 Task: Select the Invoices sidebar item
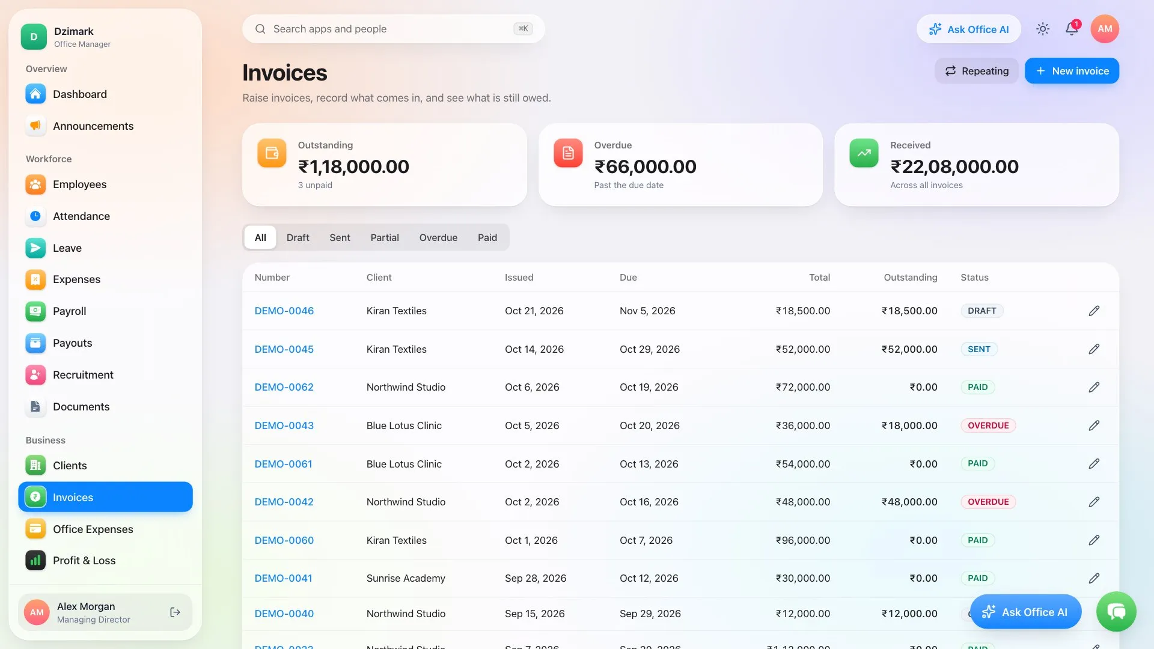pos(106,497)
